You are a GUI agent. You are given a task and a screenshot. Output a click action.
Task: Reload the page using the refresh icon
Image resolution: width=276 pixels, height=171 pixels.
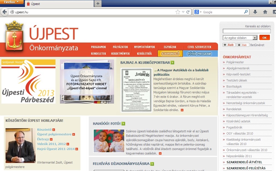[188, 12]
